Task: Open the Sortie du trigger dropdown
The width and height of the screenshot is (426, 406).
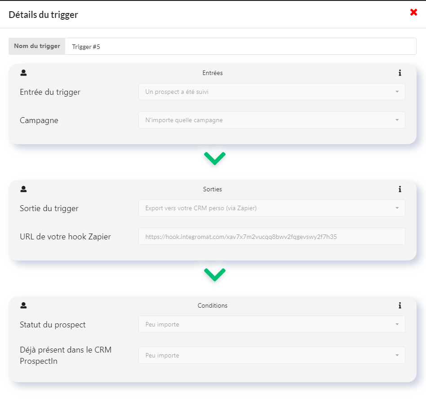Action: point(272,208)
